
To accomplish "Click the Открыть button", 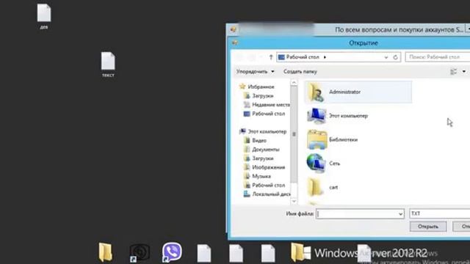I will [x=428, y=227].
